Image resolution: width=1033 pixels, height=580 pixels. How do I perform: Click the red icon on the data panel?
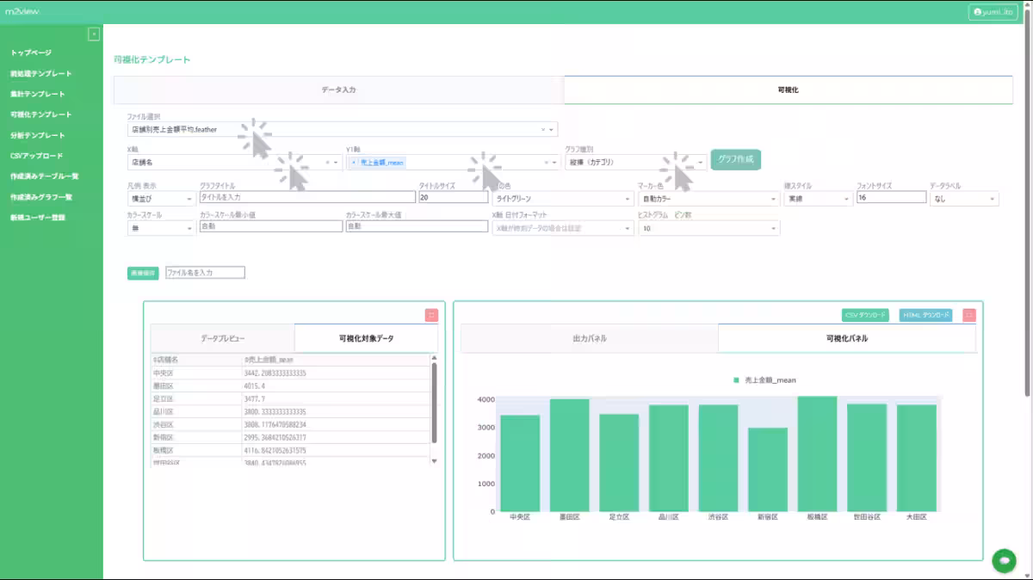431,316
